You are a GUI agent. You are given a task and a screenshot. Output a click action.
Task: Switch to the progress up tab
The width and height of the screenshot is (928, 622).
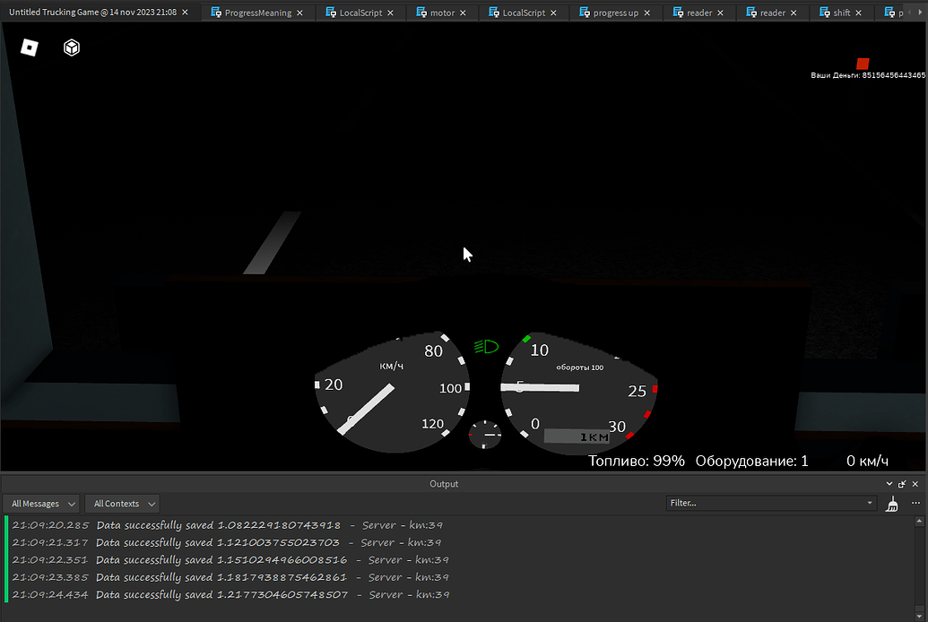pos(615,13)
